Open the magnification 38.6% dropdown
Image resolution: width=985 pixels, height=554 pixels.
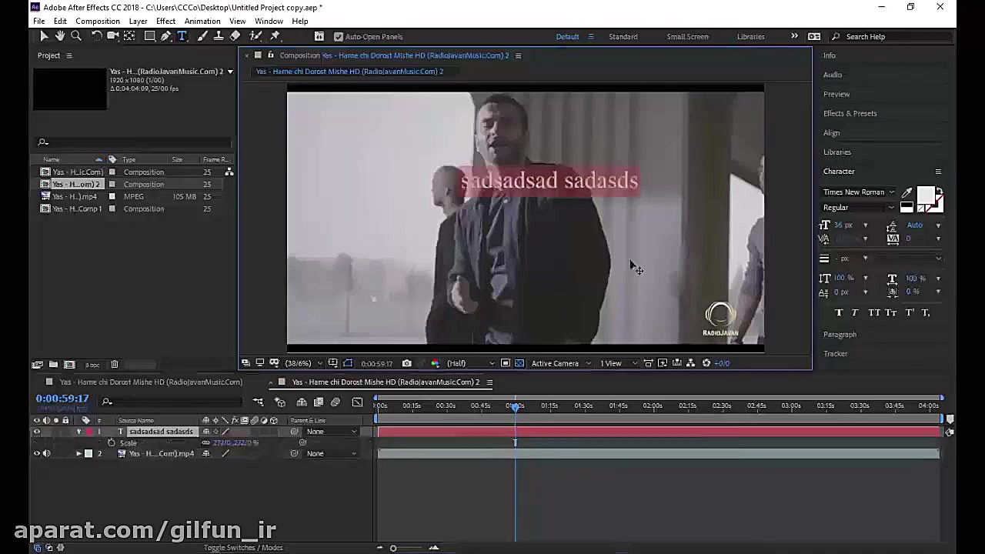coord(303,363)
